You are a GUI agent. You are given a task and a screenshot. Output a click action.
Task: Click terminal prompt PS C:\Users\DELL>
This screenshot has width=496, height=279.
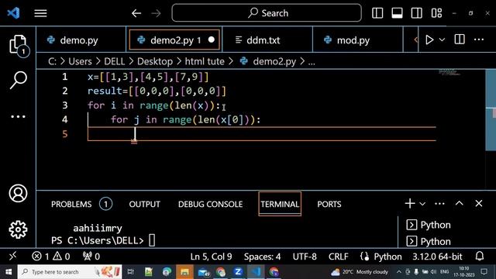click(97, 240)
